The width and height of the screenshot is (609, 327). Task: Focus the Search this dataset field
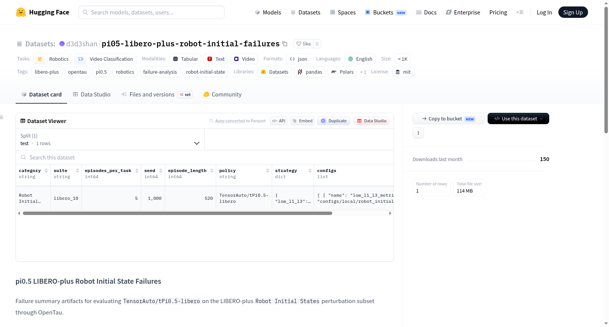(205, 157)
